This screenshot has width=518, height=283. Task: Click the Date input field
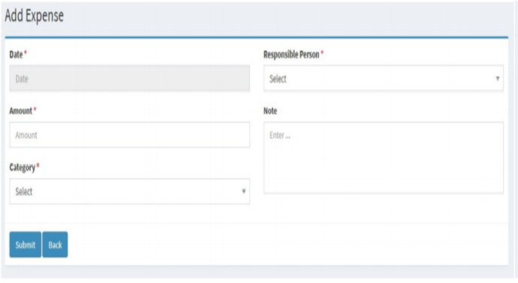pyautogui.click(x=129, y=78)
